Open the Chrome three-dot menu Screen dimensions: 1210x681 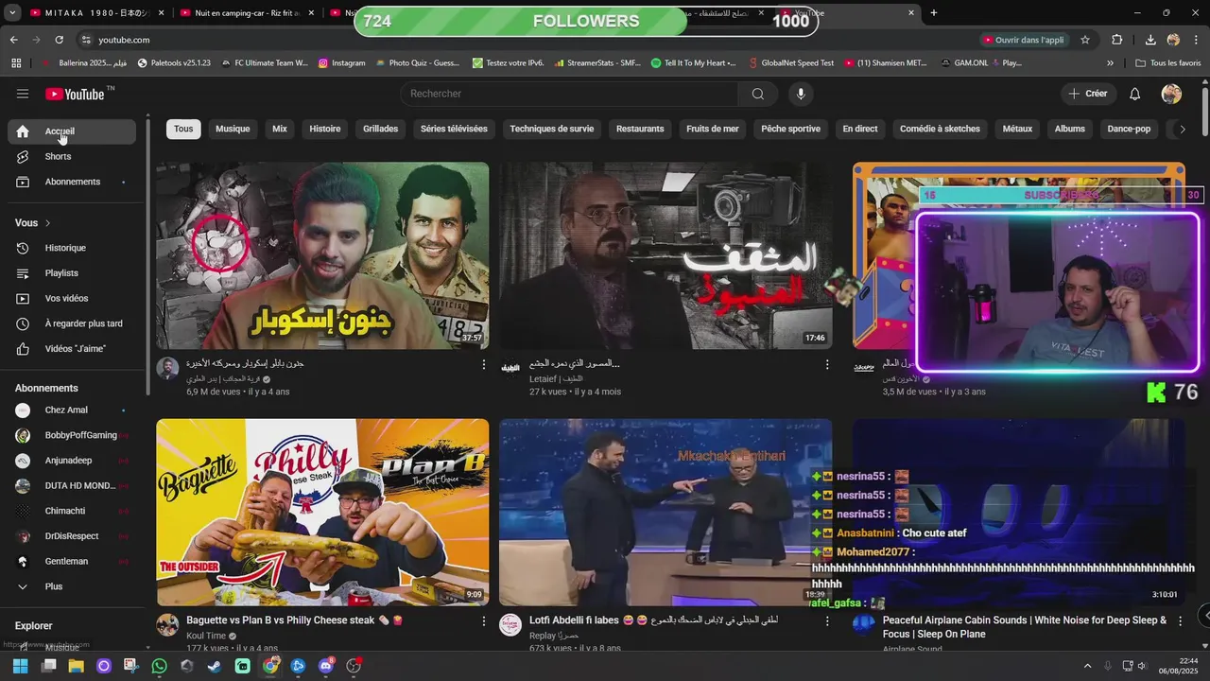(1197, 40)
